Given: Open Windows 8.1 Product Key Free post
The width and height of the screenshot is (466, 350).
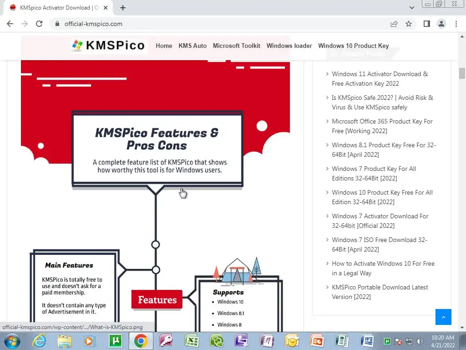Looking at the screenshot, I should pyautogui.click(x=384, y=149).
